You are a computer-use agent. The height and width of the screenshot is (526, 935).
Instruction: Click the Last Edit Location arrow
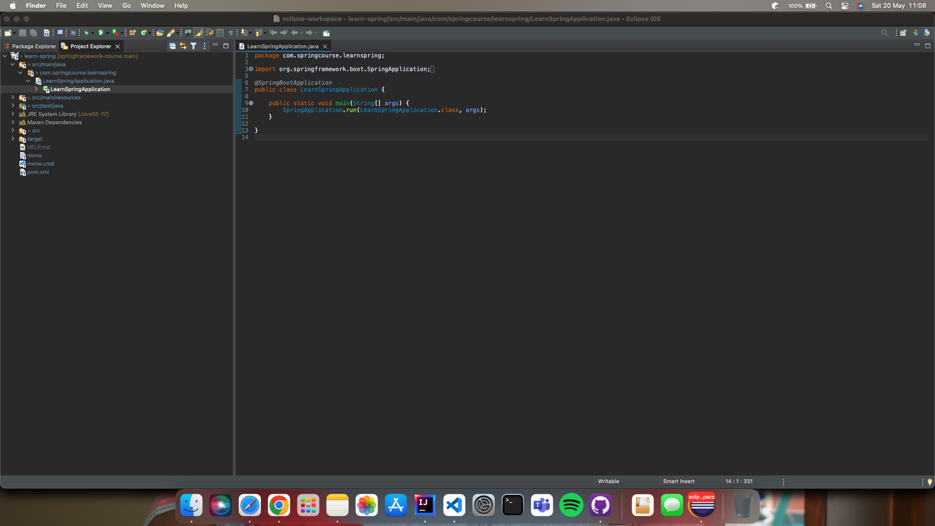[273, 33]
